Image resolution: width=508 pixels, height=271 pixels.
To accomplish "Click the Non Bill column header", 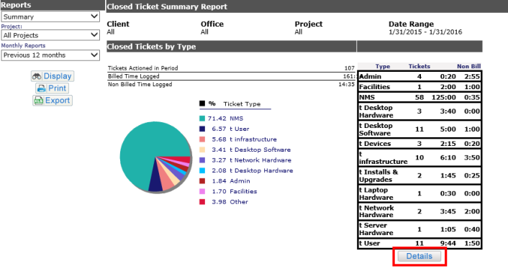I will click(469, 66).
